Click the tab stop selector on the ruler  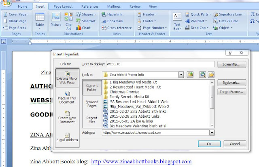4,41
